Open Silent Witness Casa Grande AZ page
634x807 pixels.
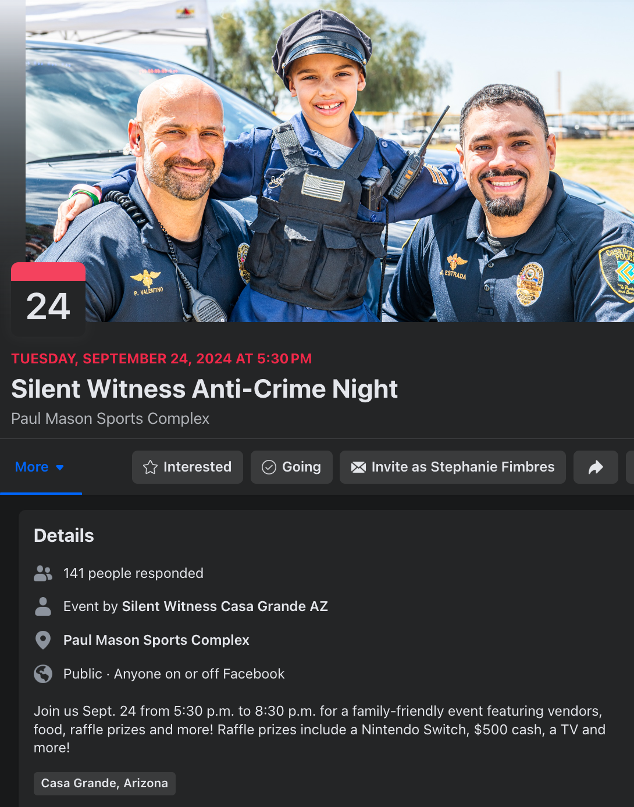point(225,606)
